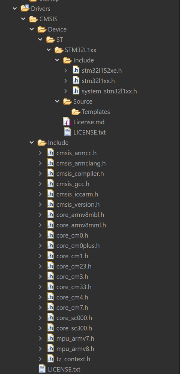Image resolution: width=180 pixels, height=374 pixels.
Task: Select the Device folder label
Action: click(x=57, y=29)
